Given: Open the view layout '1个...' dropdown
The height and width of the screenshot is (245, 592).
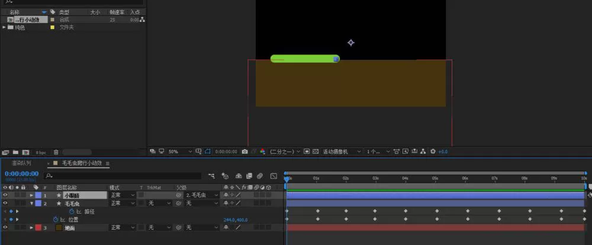Looking at the screenshot, I should [378, 151].
